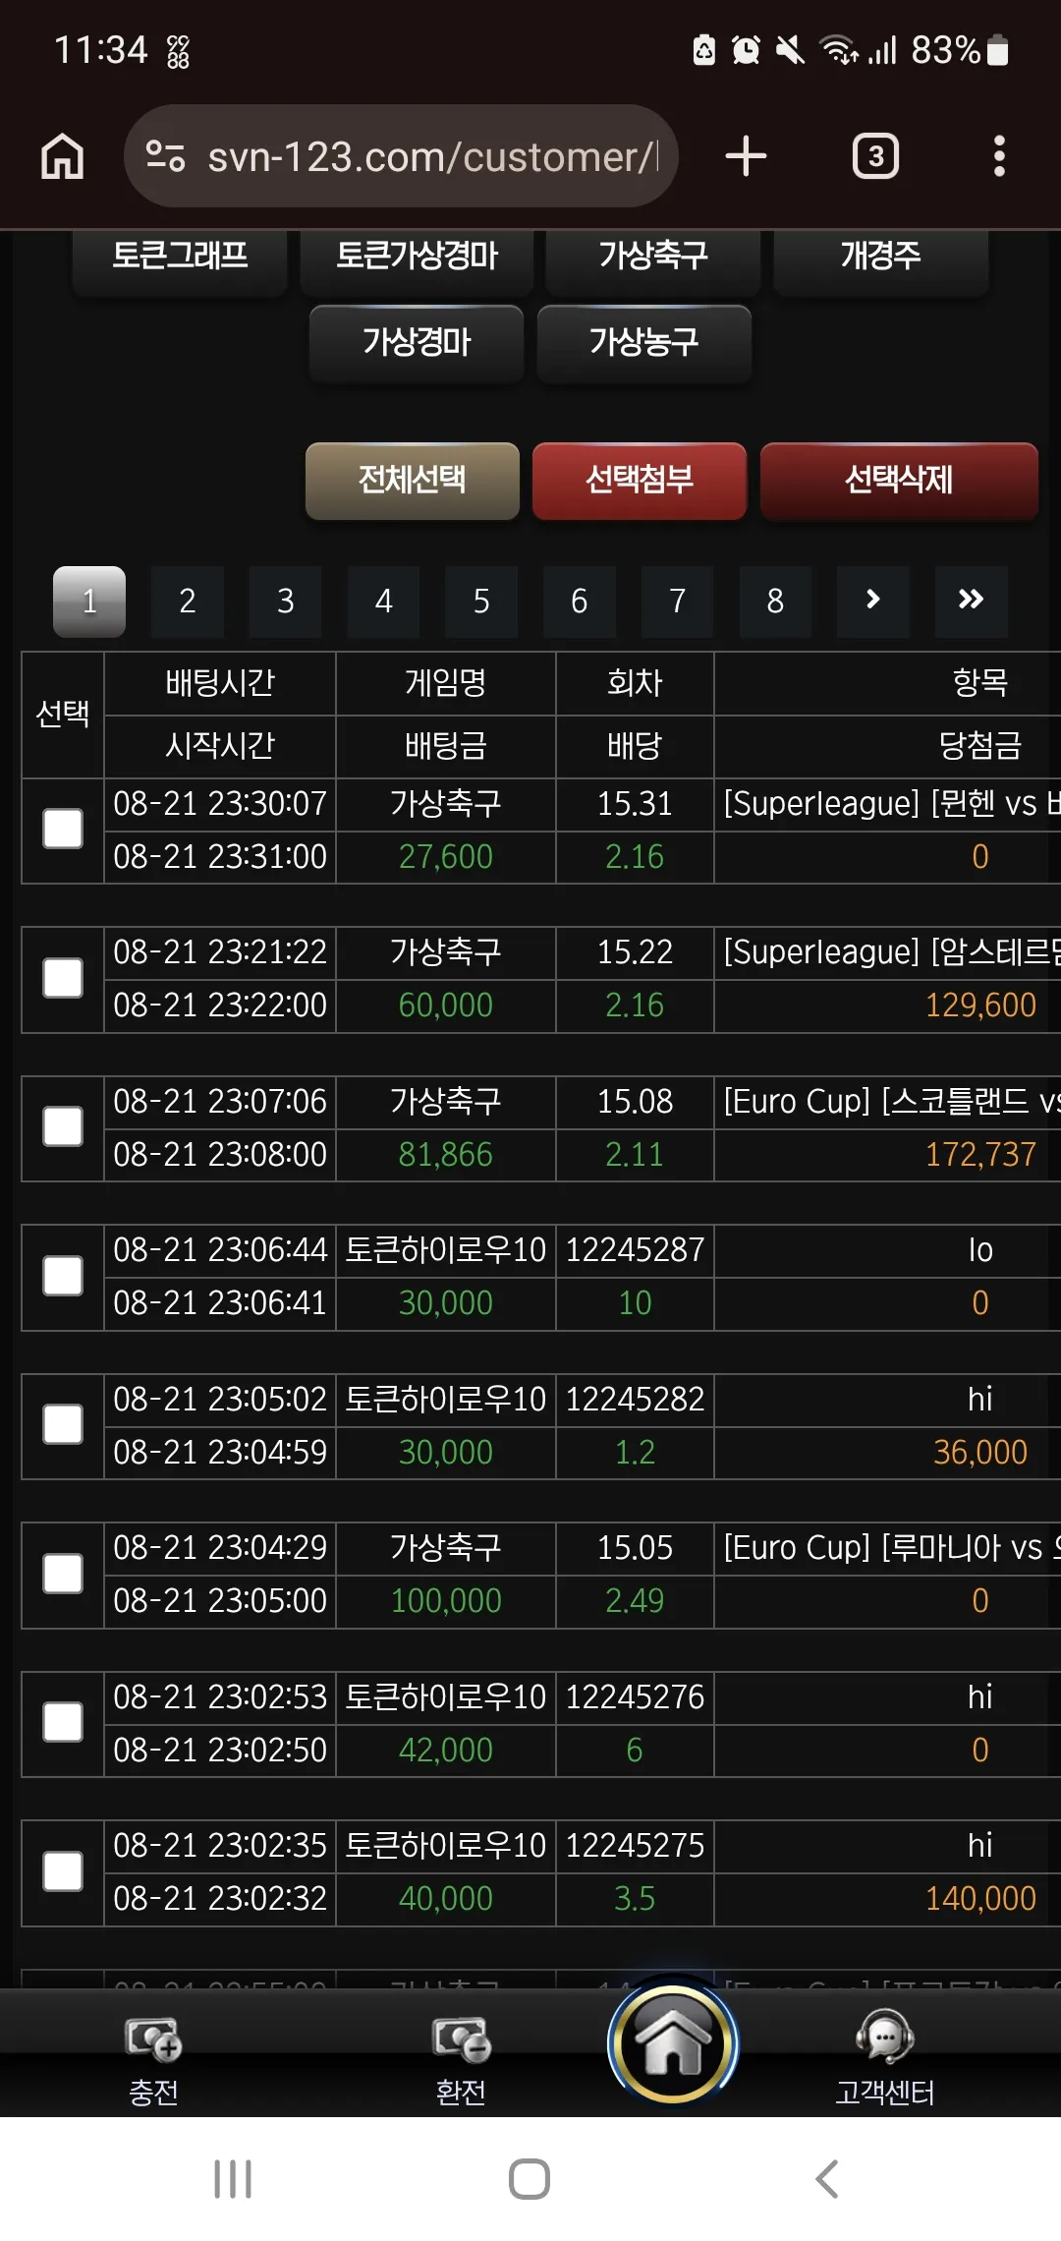The height and width of the screenshot is (2241, 1061).
Task: Go to page 5 of bet history
Action: point(481,601)
